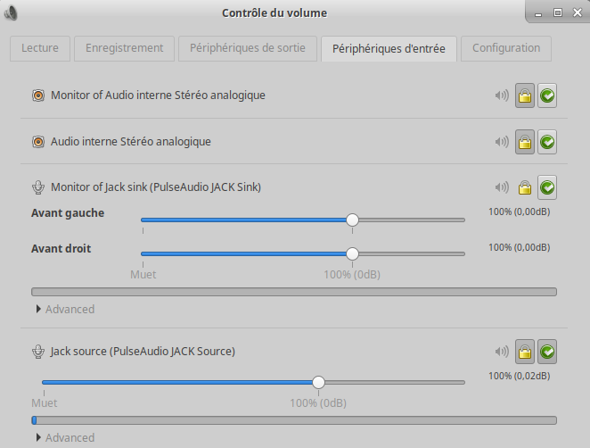Mute the Jack source input
This screenshot has height=448, width=590.
pyautogui.click(x=502, y=352)
